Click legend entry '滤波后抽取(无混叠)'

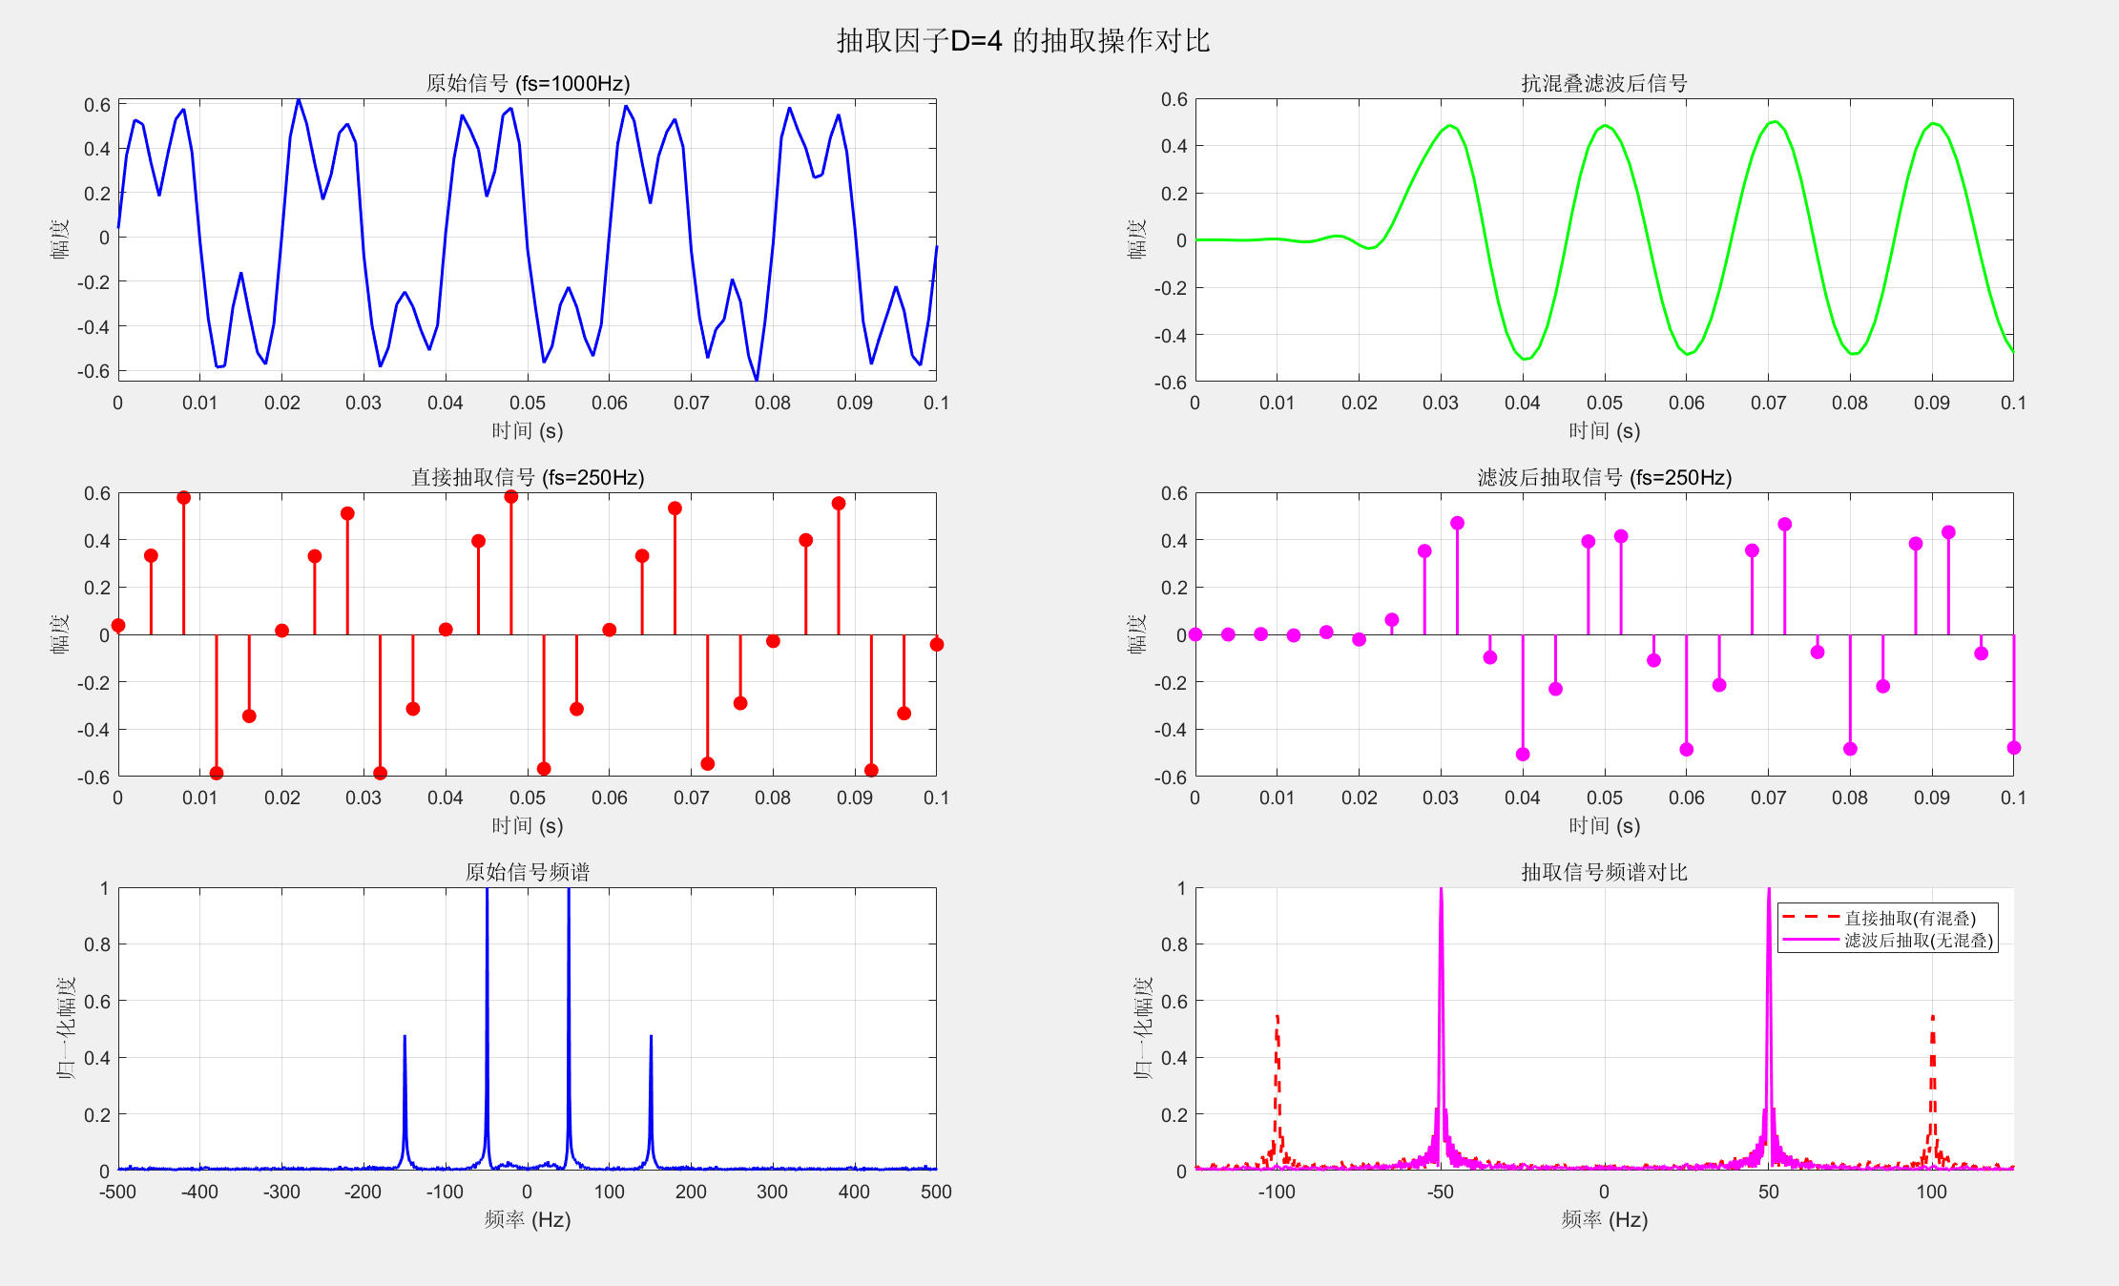click(x=1918, y=941)
